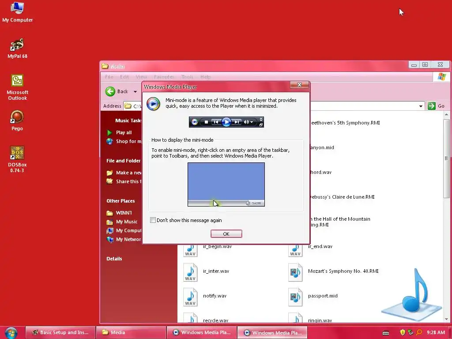Select ringin.wav file

click(x=320, y=320)
